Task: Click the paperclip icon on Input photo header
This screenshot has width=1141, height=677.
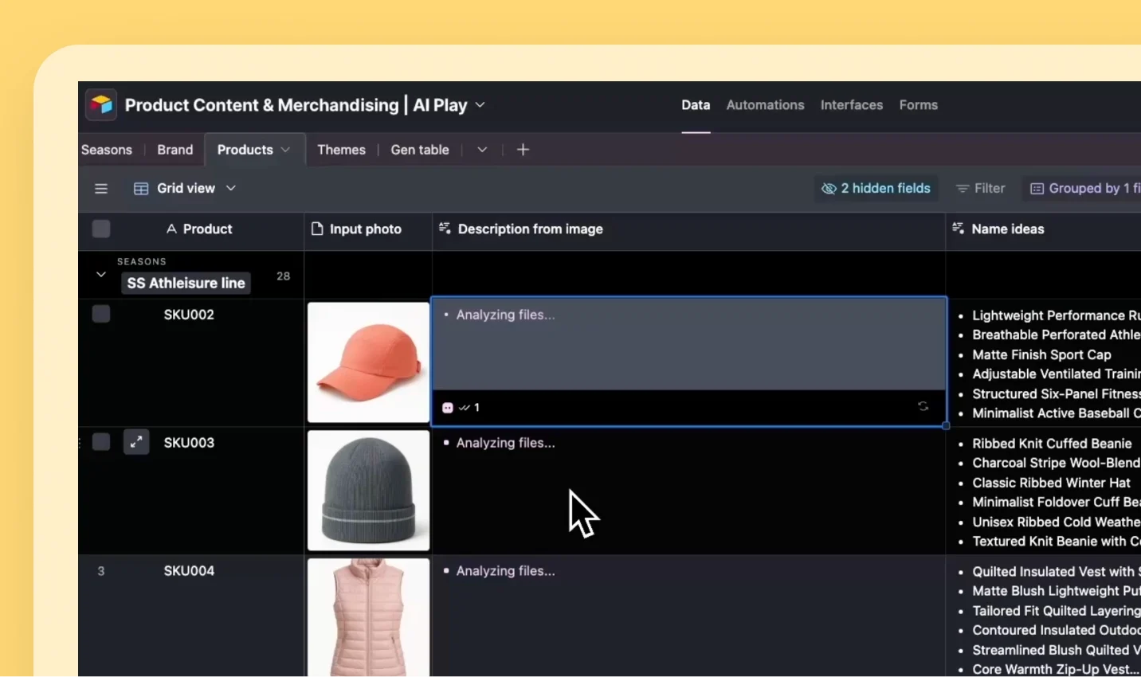Action: pos(317,229)
